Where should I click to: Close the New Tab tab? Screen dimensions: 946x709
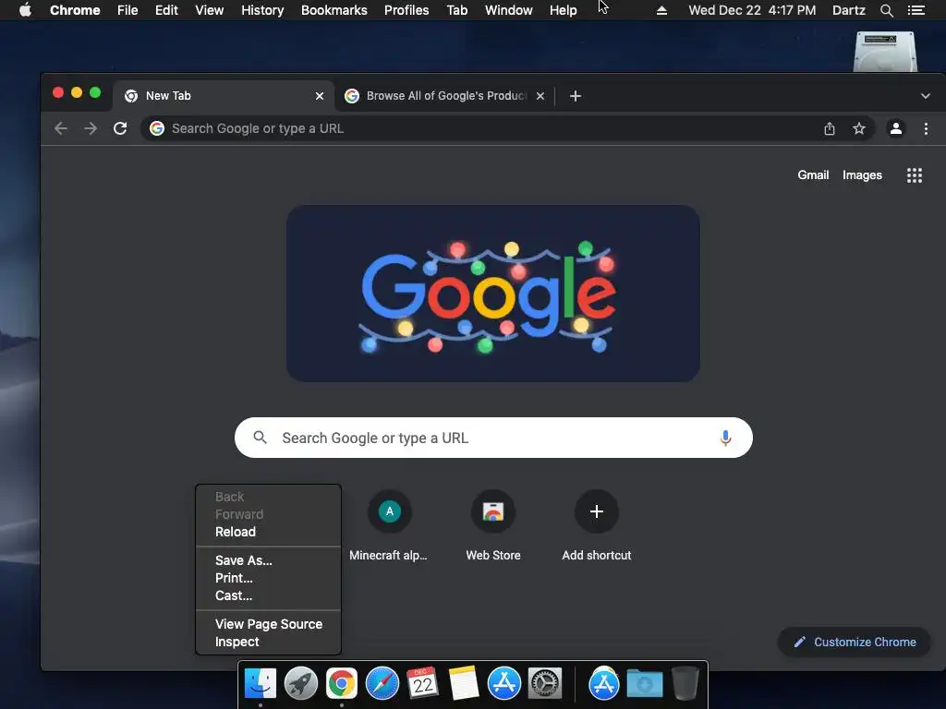pyautogui.click(x=319, y=96)
